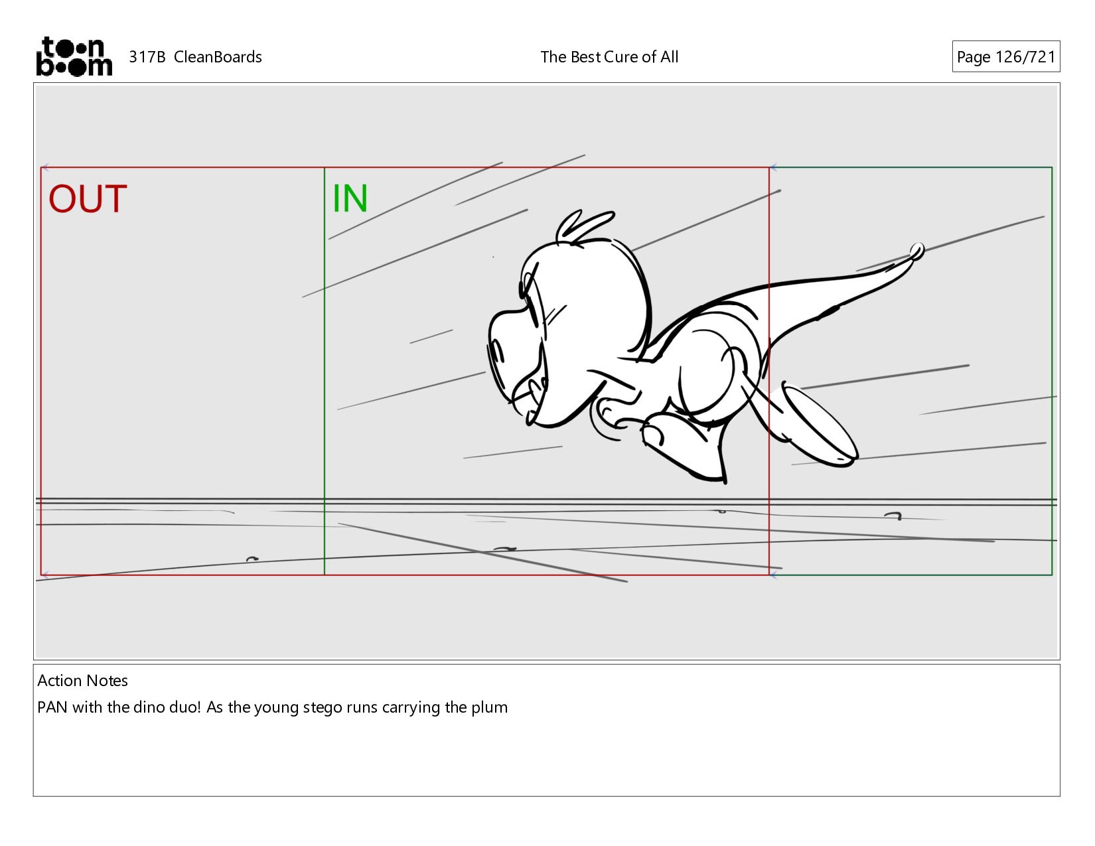Image resolution: width=1095 pixels, height=846 pixels.
Task: Click the Toon Boom logo
Action: coord(74,56)
